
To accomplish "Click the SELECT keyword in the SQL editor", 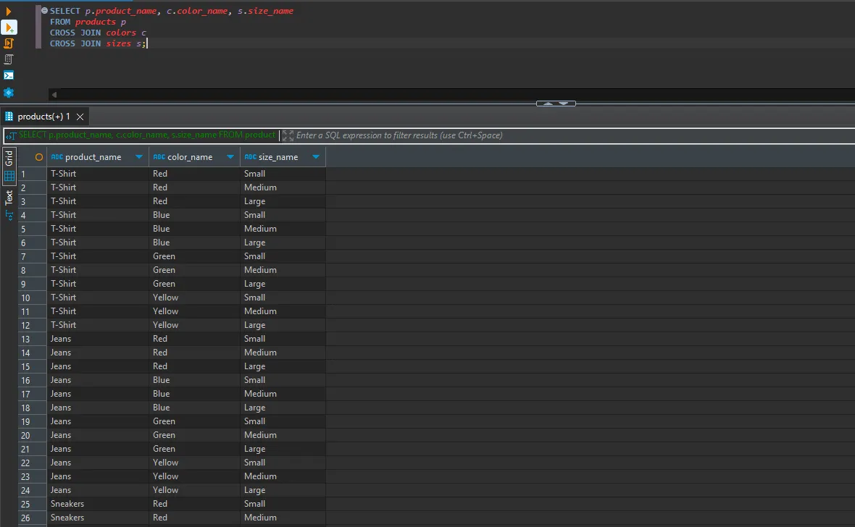I will pos(65,11).
